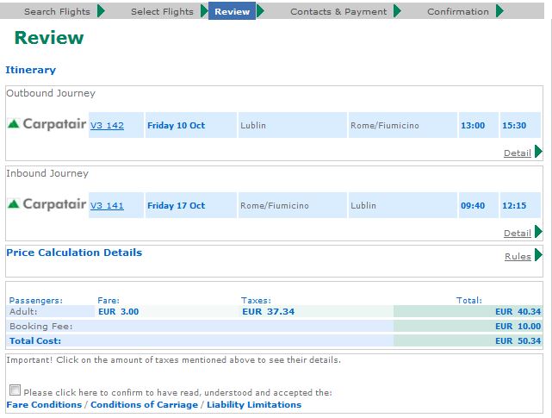Click green arrow next to outbound Detail

tap(538, 151)
